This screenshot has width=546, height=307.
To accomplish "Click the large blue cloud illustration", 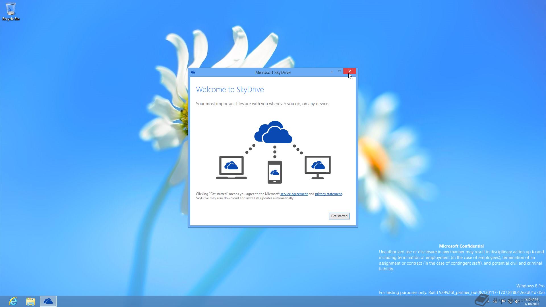I will 273,132.
